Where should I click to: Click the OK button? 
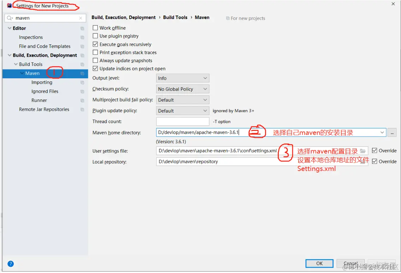319,263
